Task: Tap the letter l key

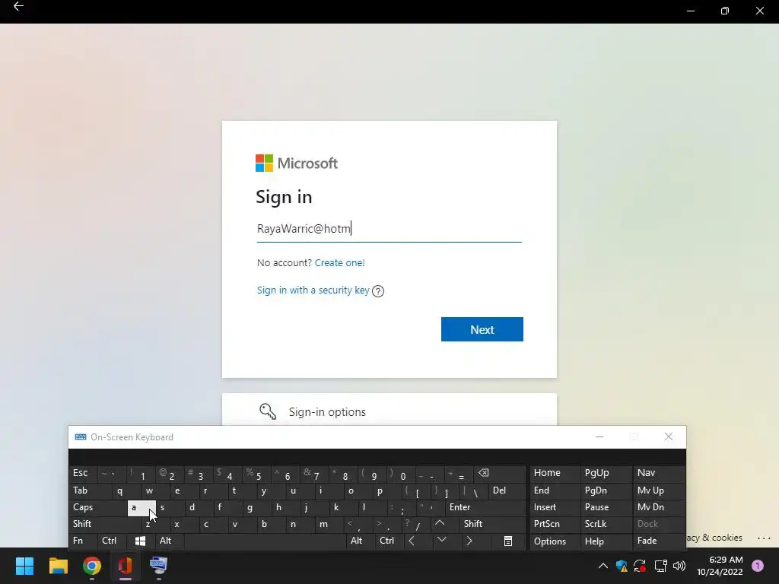Action: (x=372, y=507)
